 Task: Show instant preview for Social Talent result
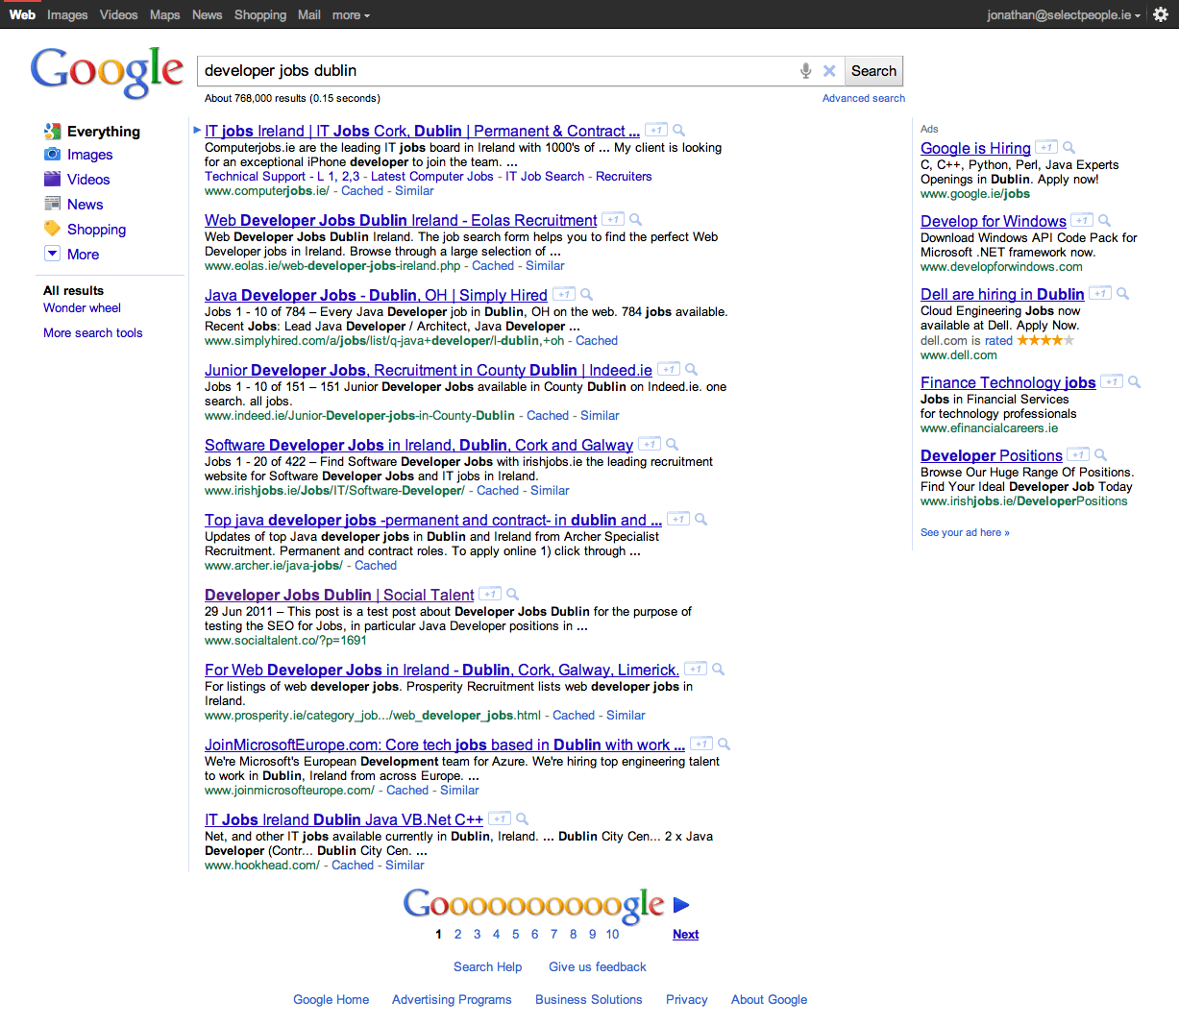[512, 594]
